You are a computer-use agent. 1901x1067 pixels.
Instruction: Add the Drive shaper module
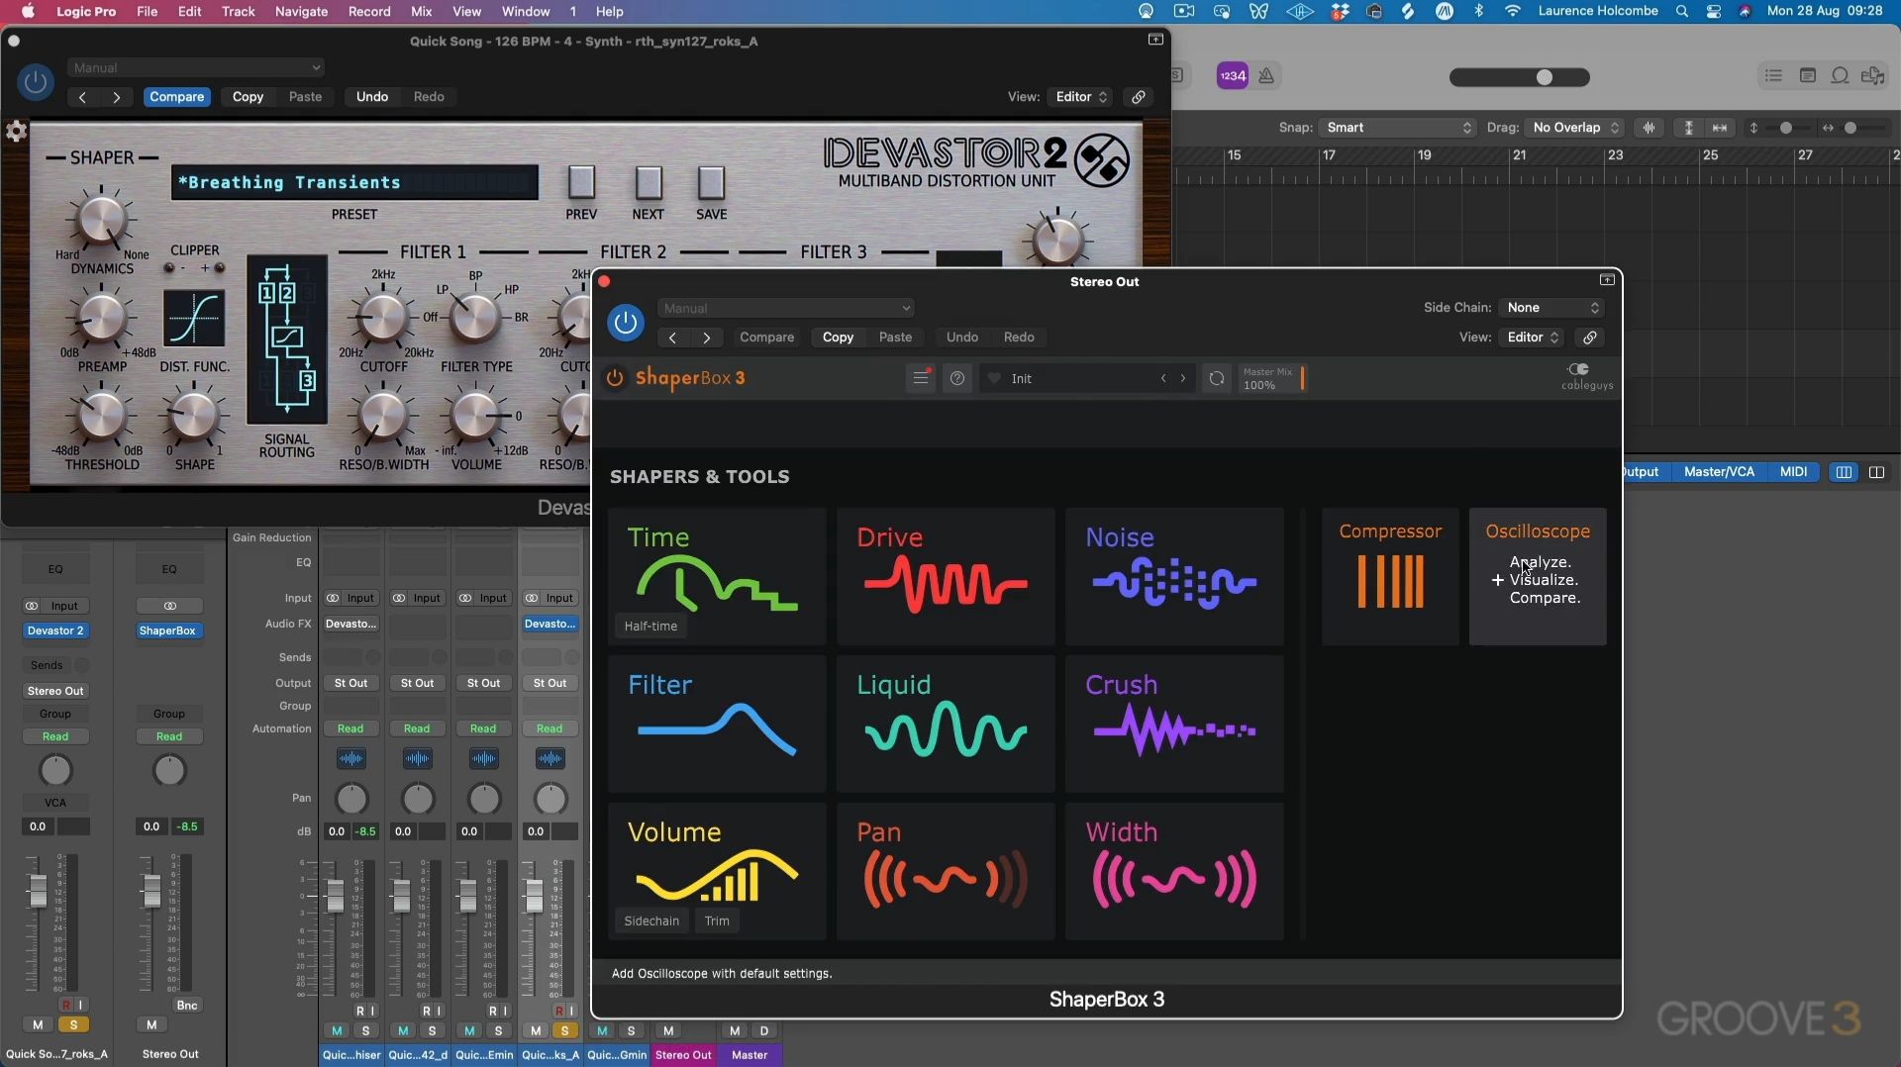[945, 576]
